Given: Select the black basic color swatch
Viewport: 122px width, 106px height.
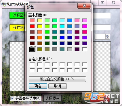Looking at the screenshot, I should click(x=32, y=49).
